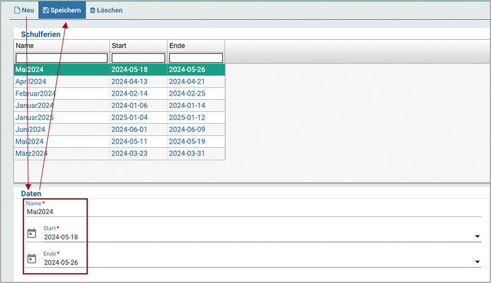Click end date 2024-05-26 in highlighted row

(x=196, y=69)
